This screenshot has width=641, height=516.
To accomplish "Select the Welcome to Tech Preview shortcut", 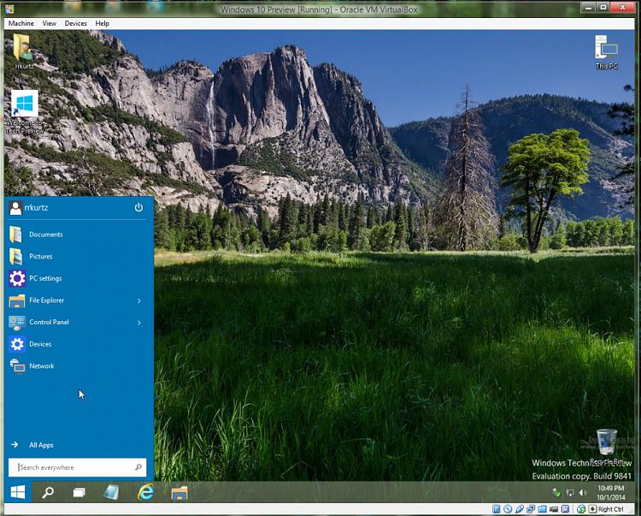I will click(25, 113).
